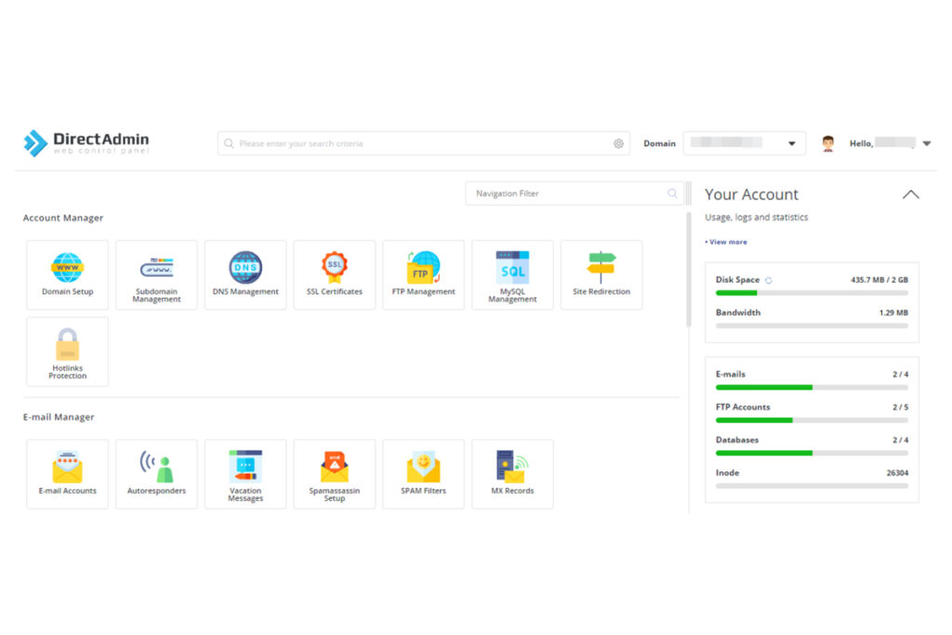This screenshot has height=635, width=952.
Task: Click the 1.29 MB bandwidth value
Action: tap(893, 312)
